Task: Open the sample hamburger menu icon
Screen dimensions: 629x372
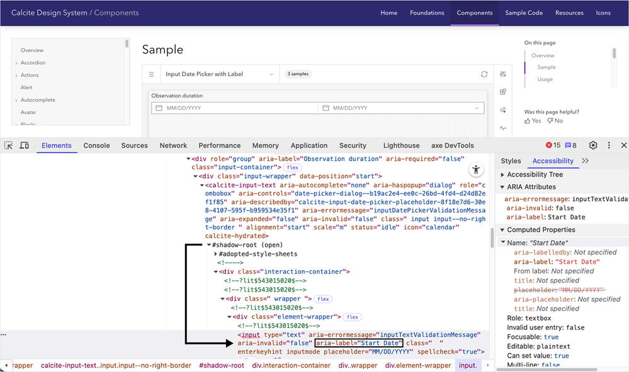Action: tap(151, 74)
